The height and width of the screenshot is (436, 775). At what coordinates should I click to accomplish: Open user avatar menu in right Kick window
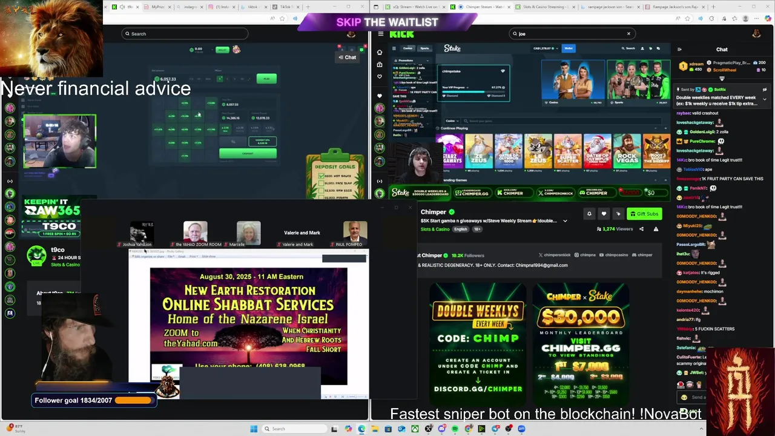click(756, 34)
